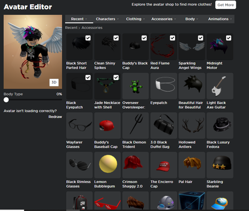Select the red pixel sunglasses item
The height and width of the screenshot is (211, 249).
point(107,201)
